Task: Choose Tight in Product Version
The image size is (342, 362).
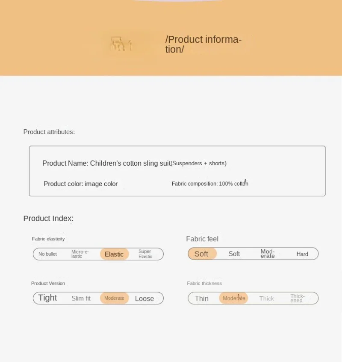Action: [47, 298]
